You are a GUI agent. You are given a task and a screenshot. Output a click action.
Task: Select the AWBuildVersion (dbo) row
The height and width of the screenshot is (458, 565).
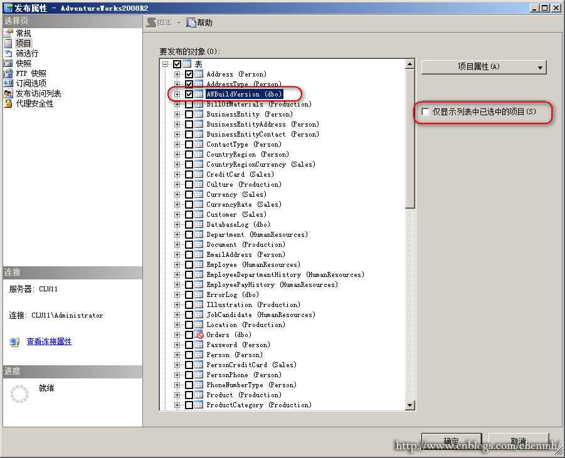tap(244, 95)
